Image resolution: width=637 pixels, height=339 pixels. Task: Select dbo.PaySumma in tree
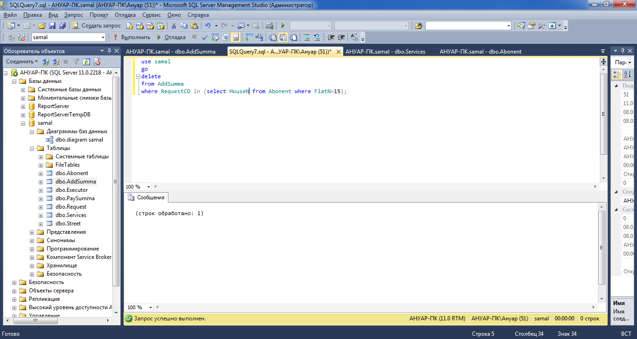(75, 198)
